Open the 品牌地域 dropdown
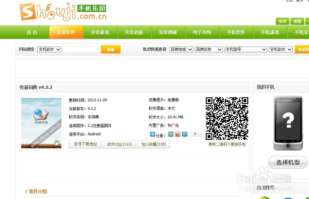309x199 pixels. pyautogui.click(x=181, y=49)
